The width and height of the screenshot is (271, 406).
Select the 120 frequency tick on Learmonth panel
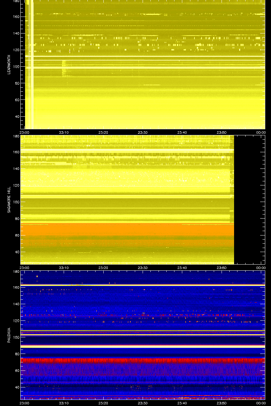[x=17, y=50]
